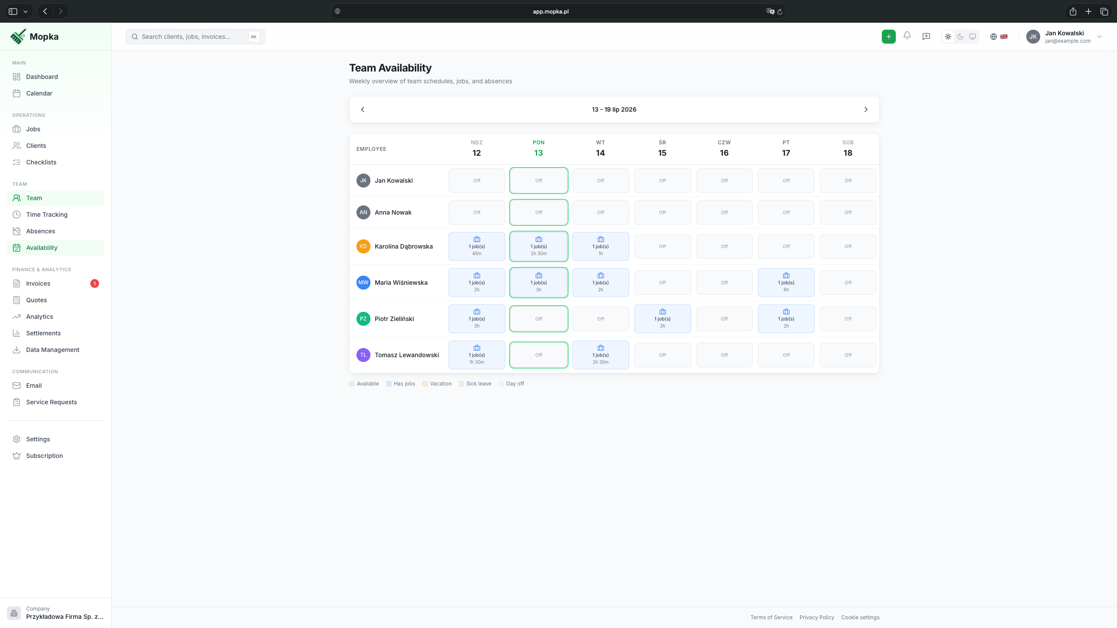
Task: Click browser share icon
Action: pos(1073,12)
